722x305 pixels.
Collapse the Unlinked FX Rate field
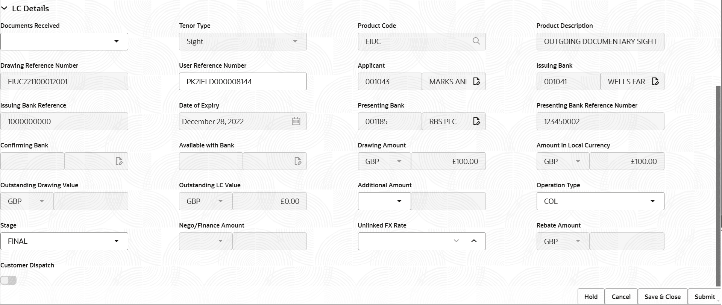pos(474,241)
